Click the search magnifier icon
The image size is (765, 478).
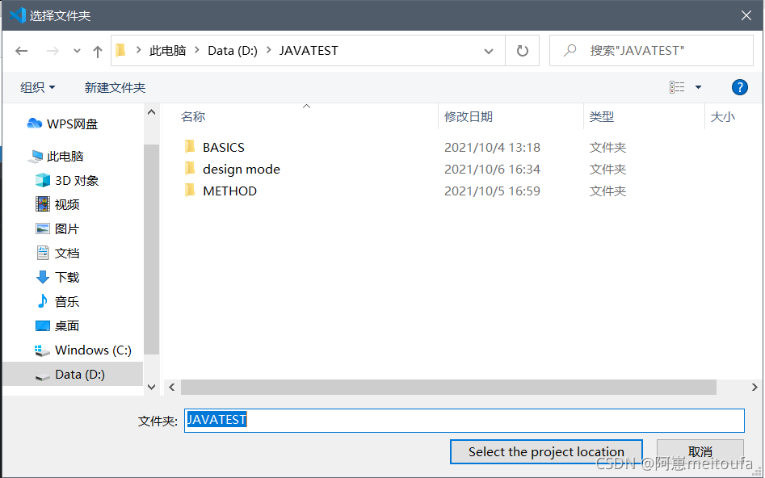click(570, 50)
